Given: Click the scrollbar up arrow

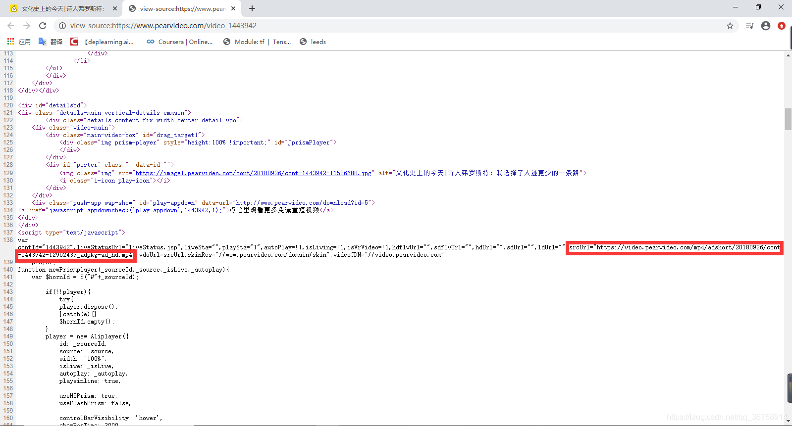Looking at the screenshot, I should click(x=788, y=55).
